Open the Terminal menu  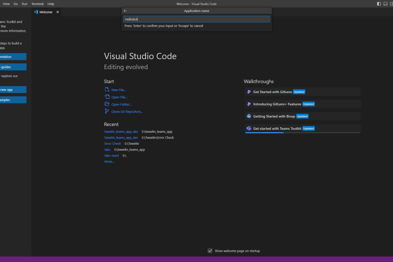pyautogui.click(x=37, y=4)
